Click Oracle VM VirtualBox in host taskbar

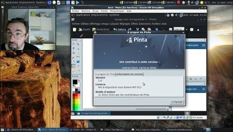[x=21, y=130]
